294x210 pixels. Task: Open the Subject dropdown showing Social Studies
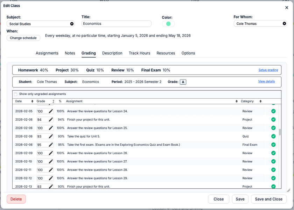41,24
